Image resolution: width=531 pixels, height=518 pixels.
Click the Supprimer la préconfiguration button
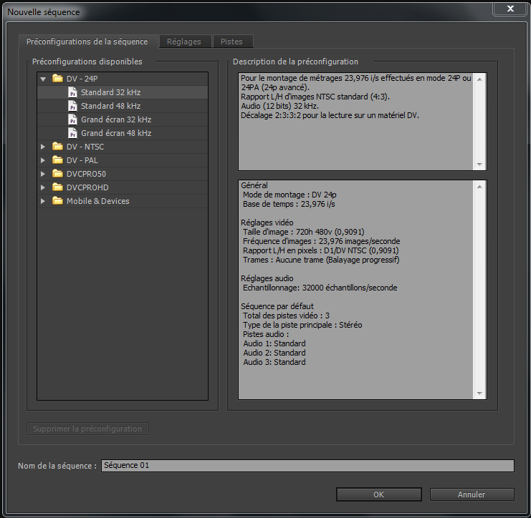coord(87,429)
